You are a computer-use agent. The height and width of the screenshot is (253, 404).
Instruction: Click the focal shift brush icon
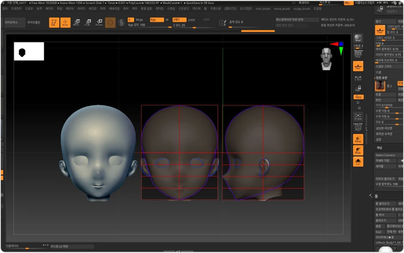pos(223,23)
